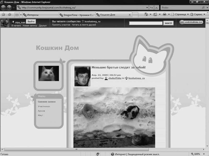
Task: Click the Stop loading X icon
Action: tap(156, 8)
